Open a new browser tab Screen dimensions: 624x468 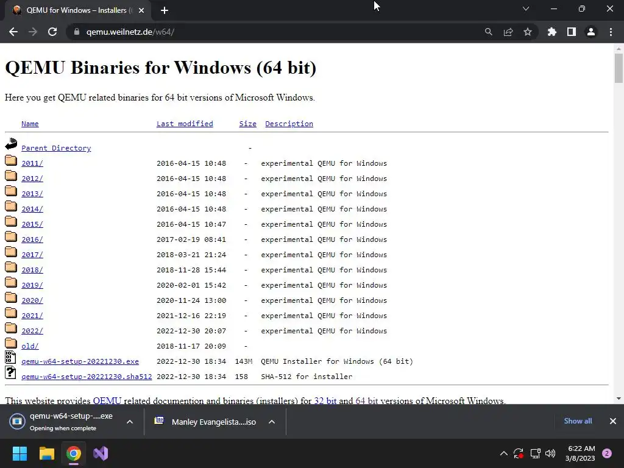(165, 10)
